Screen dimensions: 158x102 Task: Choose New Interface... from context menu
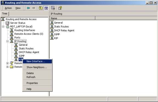[37, 61]
